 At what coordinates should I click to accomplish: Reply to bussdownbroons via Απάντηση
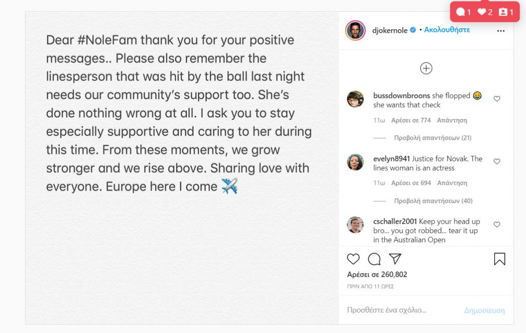[x=452, y=120]
